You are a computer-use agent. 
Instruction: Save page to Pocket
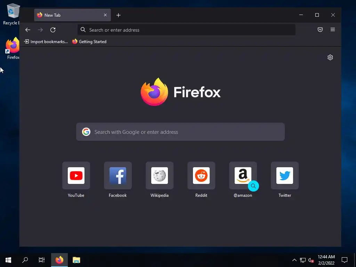pyautogui.click(x=320, y=30)
